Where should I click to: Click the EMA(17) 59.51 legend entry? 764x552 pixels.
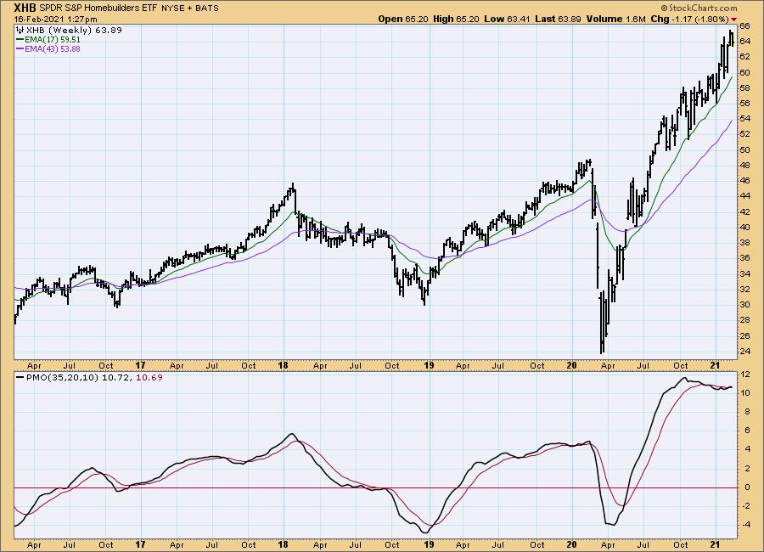point(52,40)
